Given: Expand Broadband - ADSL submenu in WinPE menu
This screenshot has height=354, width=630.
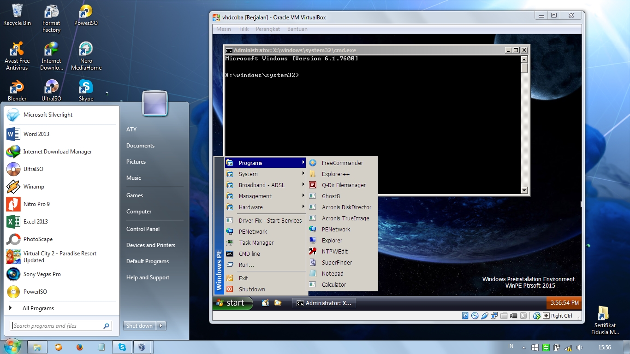Looking at the screenshot, I should [x=265, y=185].
